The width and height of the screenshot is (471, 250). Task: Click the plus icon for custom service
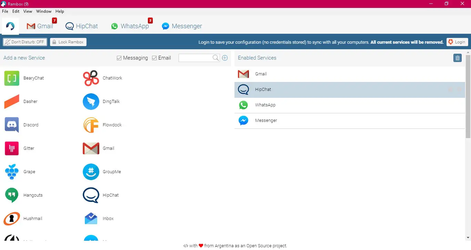tap(225, 58)
